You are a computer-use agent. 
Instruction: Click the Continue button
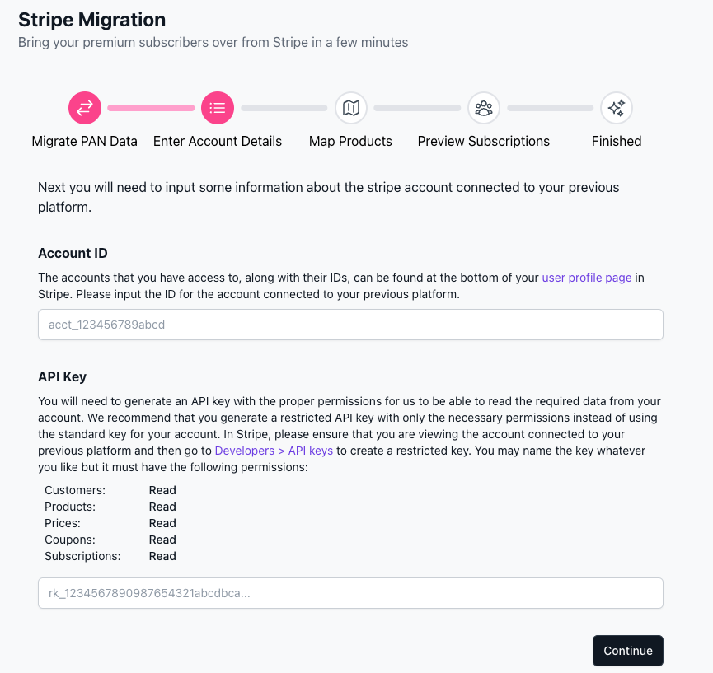(x=628, y=651)
